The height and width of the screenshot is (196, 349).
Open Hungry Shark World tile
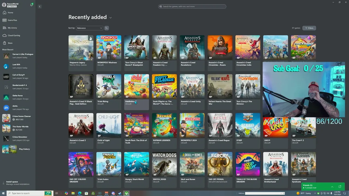click(137, 170)
